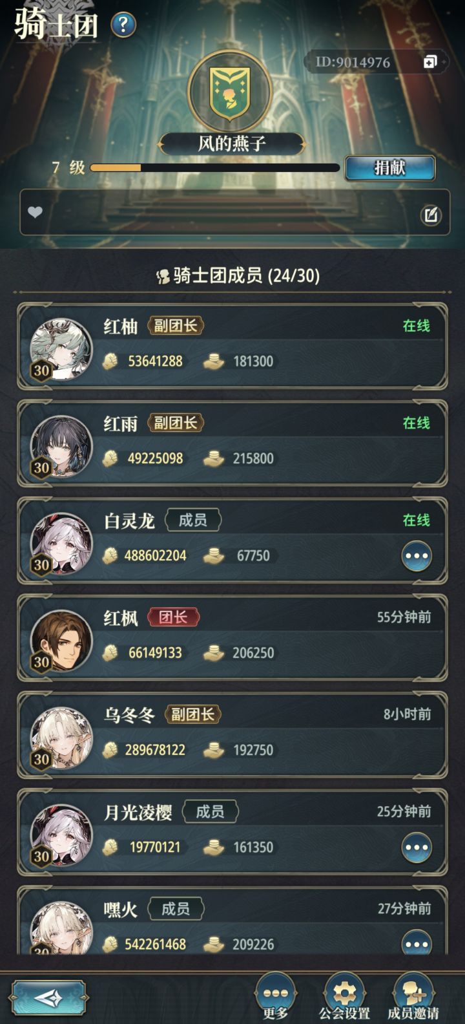The width and height of the screenshot is (465, 1024).
Task: Open options menu for 嘿火
Action: pyautogui.click(x=417, y=944)
